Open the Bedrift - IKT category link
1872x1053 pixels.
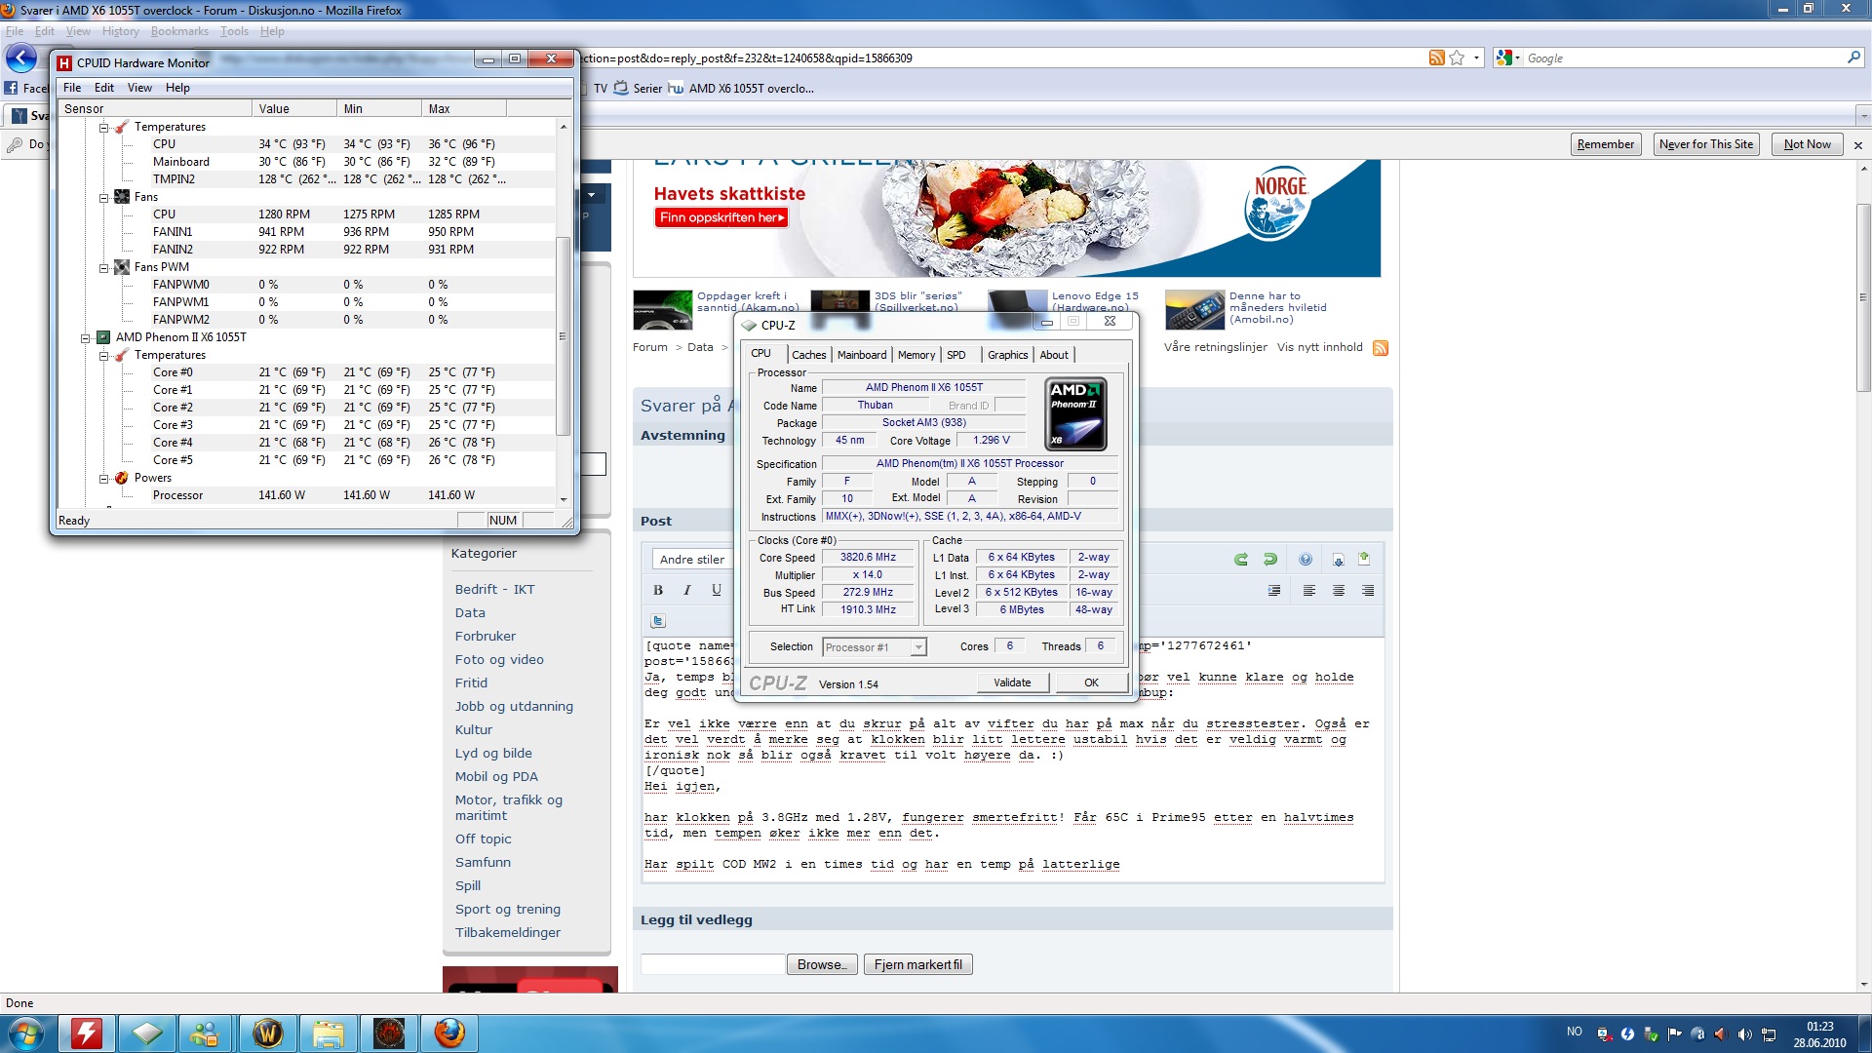494,590
